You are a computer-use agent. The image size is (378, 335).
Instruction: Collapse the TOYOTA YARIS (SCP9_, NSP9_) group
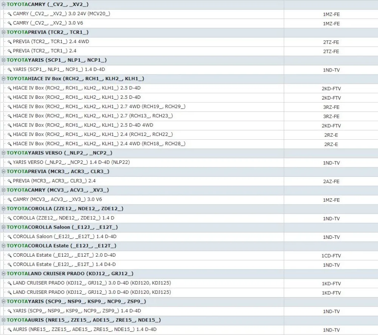click(4, 301)
